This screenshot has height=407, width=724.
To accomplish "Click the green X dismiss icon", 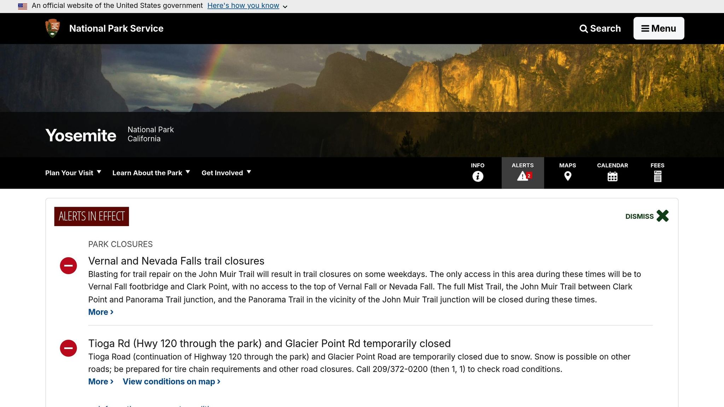I will tap(662, 216).
